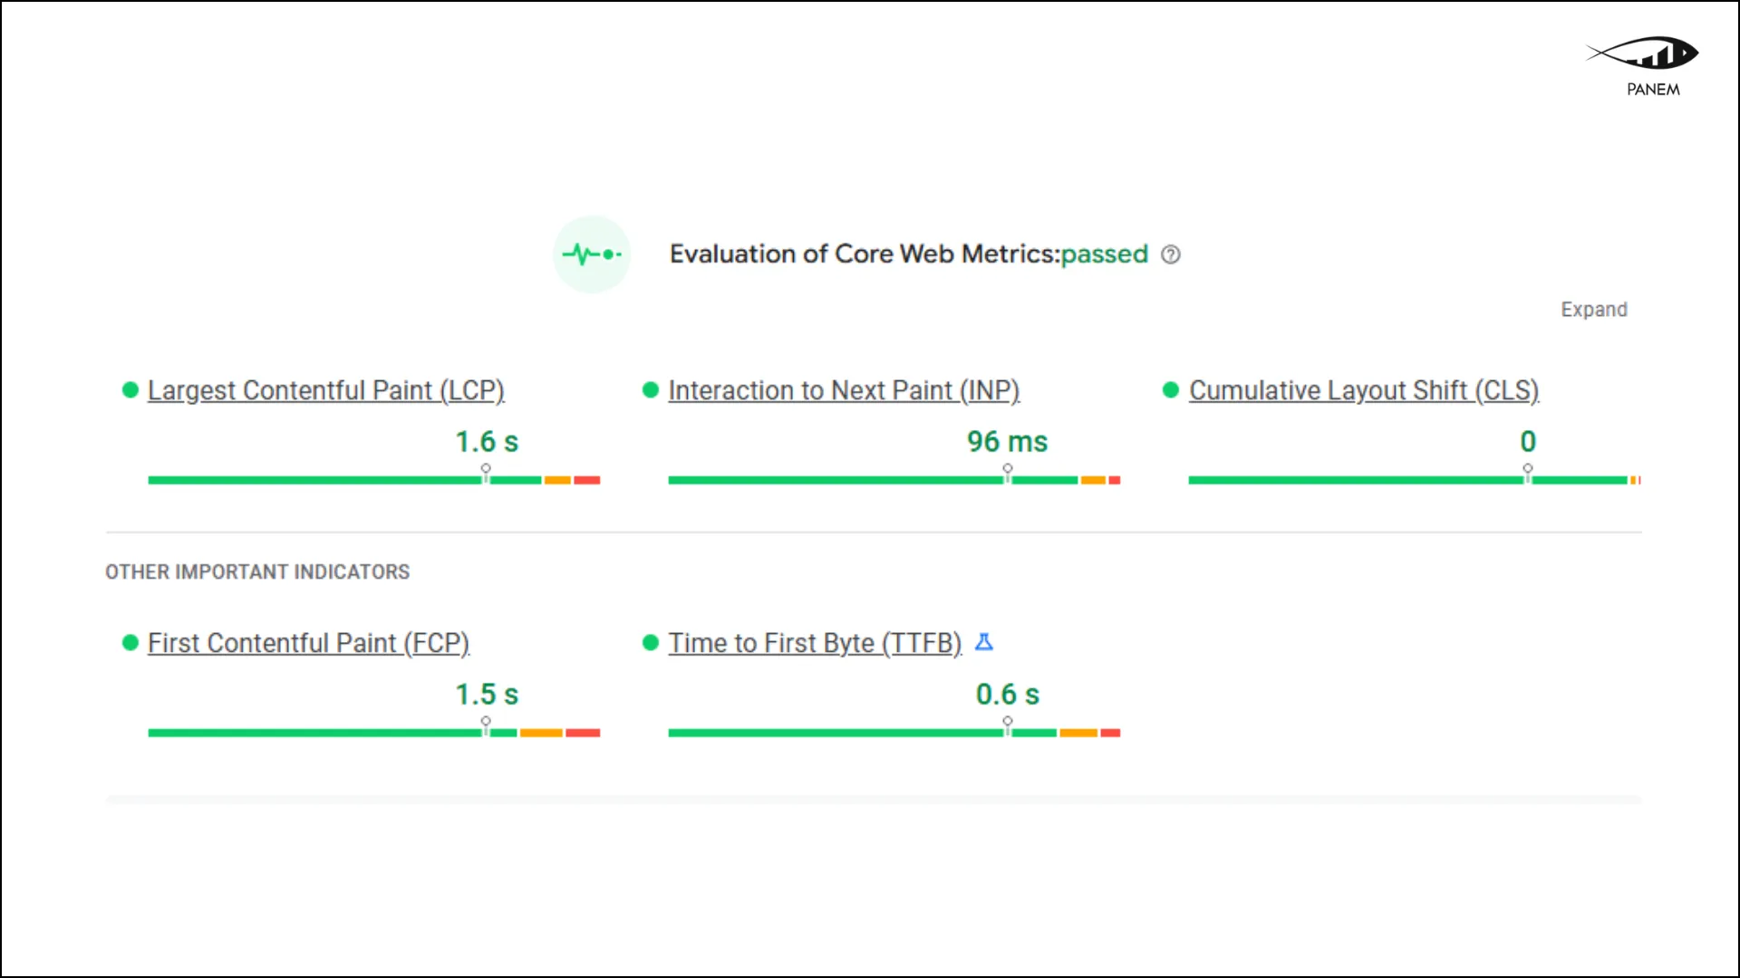Click the green dot beside TTFB
Screen dimensions: 1740x978
pos(650,642)
